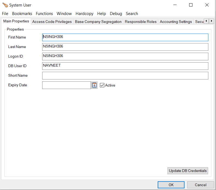Go to the Responsible Roles tab
The width and height of the screenshot is (216, 190).
tap(141, 22)
